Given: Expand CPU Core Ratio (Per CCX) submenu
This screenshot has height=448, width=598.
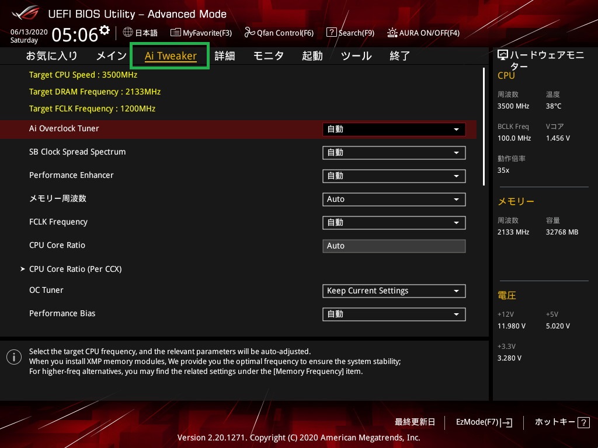Looking at the screenshot, I should tap(75, 269).
